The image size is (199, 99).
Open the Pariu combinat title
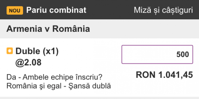pyautogui.click(x=56, y=10)
